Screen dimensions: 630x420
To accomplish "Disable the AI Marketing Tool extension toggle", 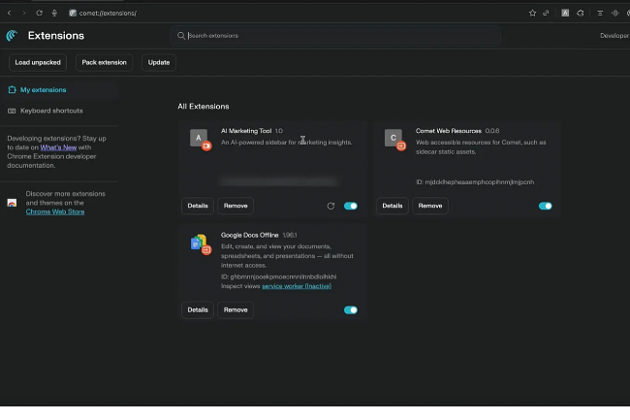I will click(350, 206).
